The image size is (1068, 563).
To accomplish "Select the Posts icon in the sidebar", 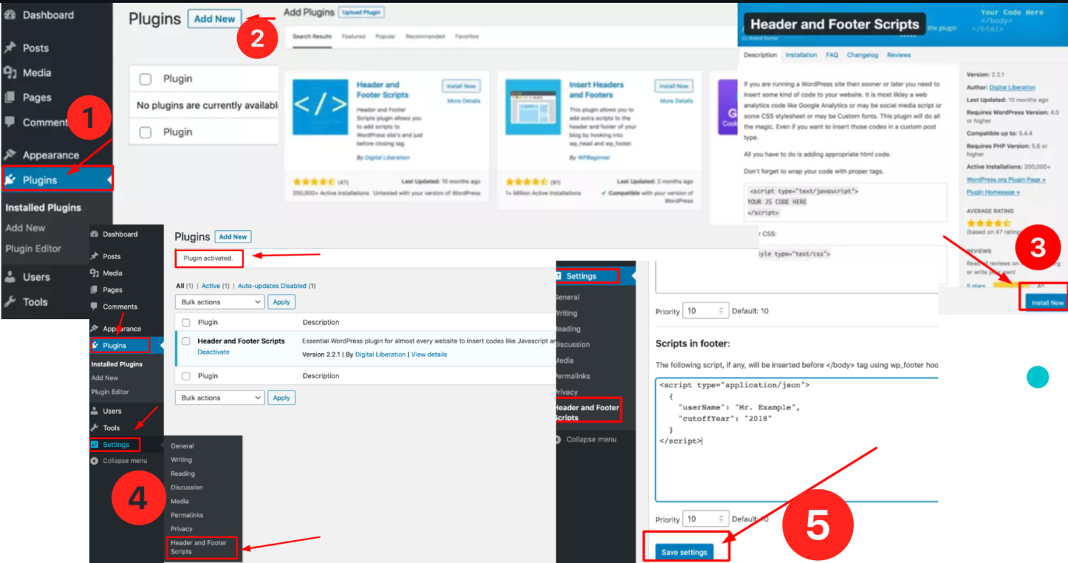I will click(x=10, y=47).
